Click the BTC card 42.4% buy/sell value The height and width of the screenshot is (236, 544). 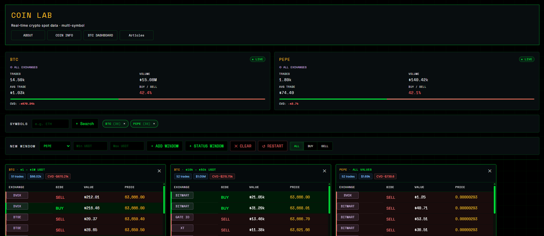146,92
